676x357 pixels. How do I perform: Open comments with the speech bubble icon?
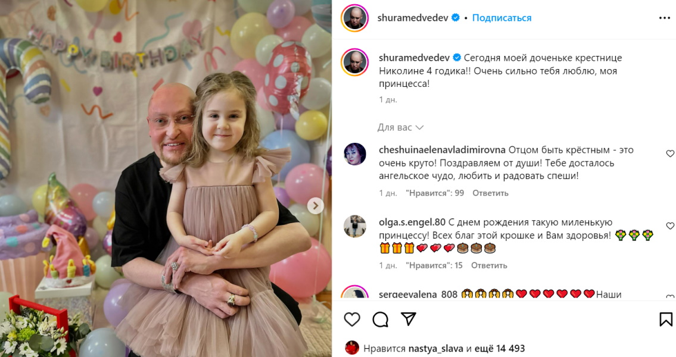380,319
